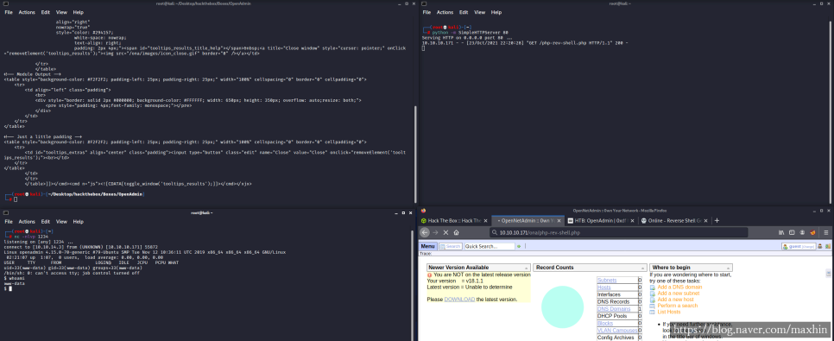Collapse the Newer Version Available panel
The height and width of the screenshot is (341, 834).
[x=527, y=268]
